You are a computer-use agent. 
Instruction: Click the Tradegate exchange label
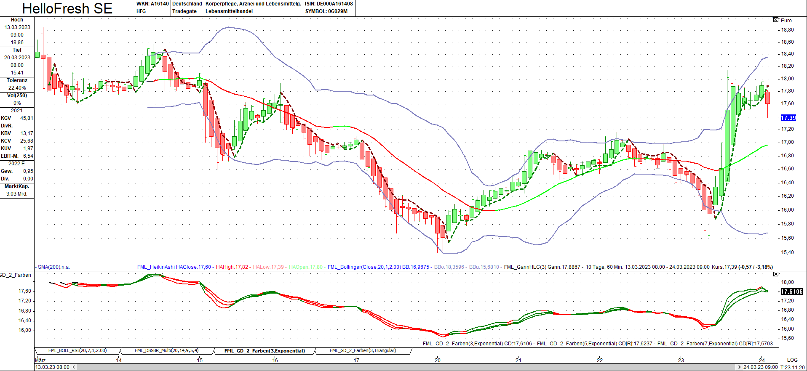[184, 11]
